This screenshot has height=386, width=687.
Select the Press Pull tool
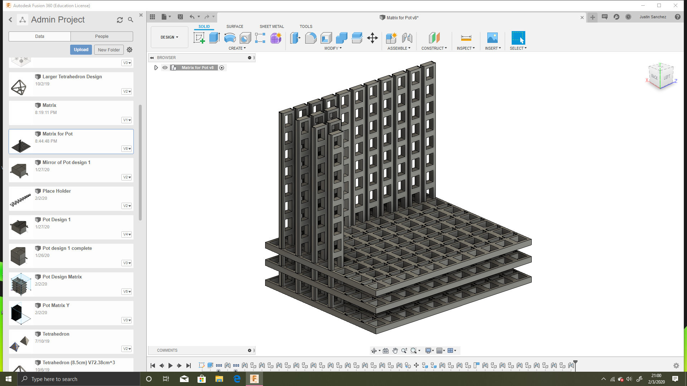295,38
